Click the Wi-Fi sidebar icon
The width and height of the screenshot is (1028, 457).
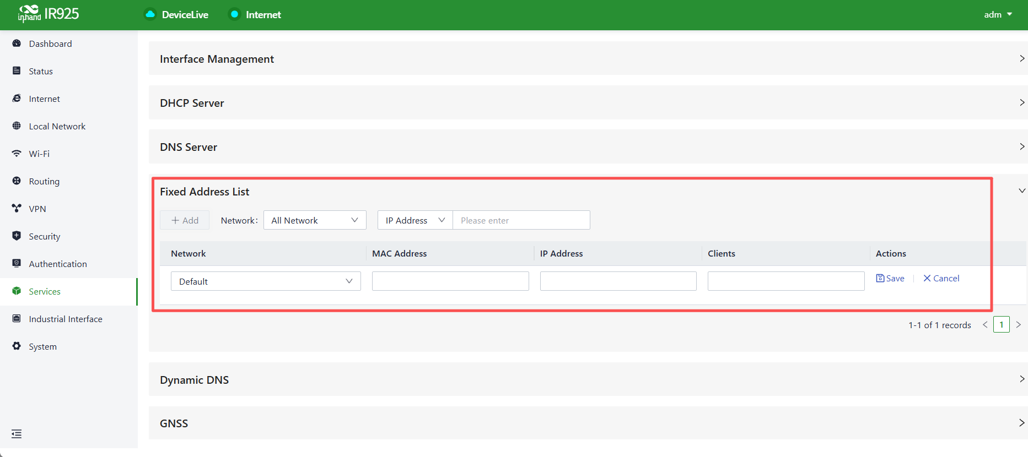17,154
